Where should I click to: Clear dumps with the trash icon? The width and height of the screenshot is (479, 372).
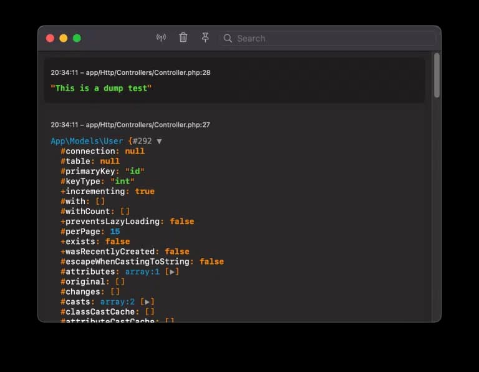click(x=183, y=37)
